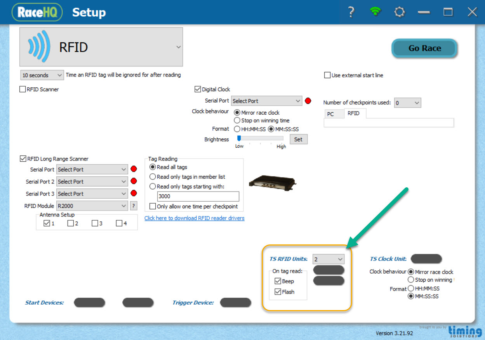Click the tag prefix field containing 3000
The image size is (485, 340).
[198, 196]
